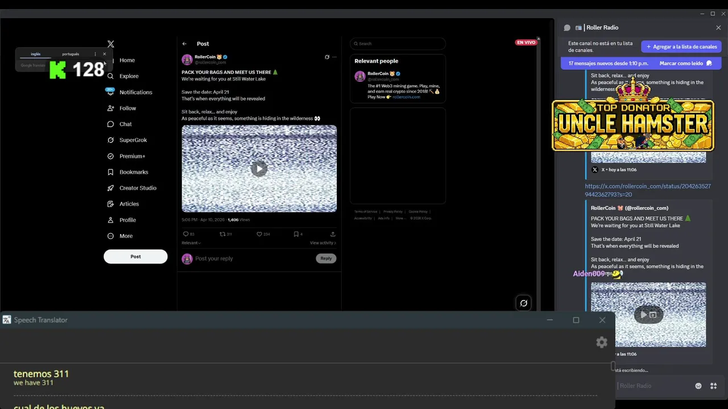
Task: Click the Profile person icon
Action: point(110,220)
